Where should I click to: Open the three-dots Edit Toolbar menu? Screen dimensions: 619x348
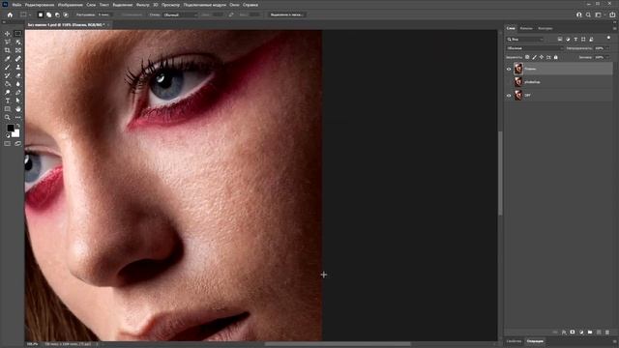tap(18, 117)
